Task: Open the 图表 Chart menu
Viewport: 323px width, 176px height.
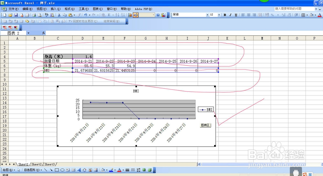Action: tap(98, 9)
